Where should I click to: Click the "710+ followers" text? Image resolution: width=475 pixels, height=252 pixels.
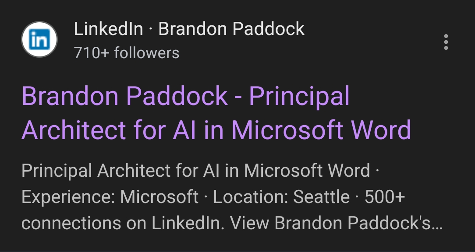coord(127,53)
